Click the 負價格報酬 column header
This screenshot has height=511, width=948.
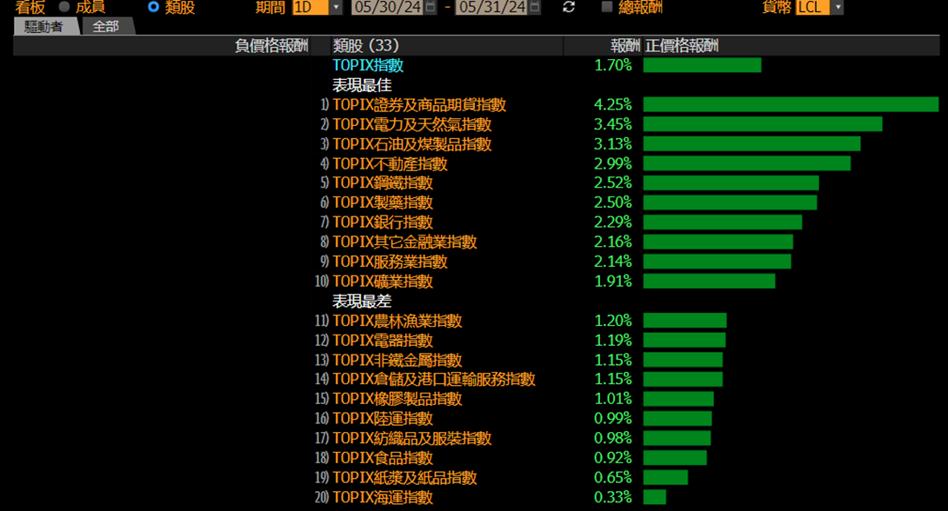coord(271,46)
